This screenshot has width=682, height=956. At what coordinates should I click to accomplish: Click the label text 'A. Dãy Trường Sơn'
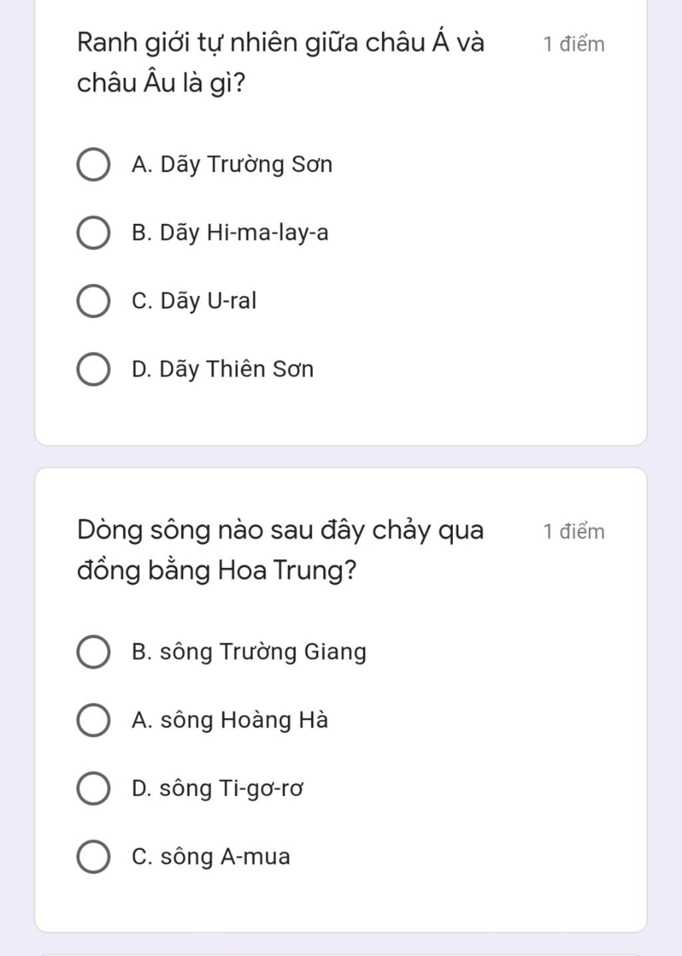[232, 165]
